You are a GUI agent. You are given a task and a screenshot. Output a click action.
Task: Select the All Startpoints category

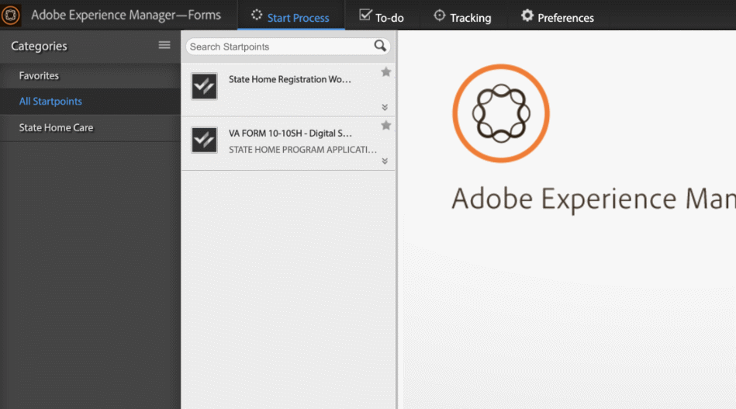pos(50,102)
